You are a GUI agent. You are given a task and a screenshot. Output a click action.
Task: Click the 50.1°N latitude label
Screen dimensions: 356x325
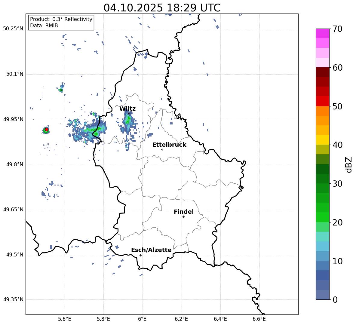coord(15,74)
